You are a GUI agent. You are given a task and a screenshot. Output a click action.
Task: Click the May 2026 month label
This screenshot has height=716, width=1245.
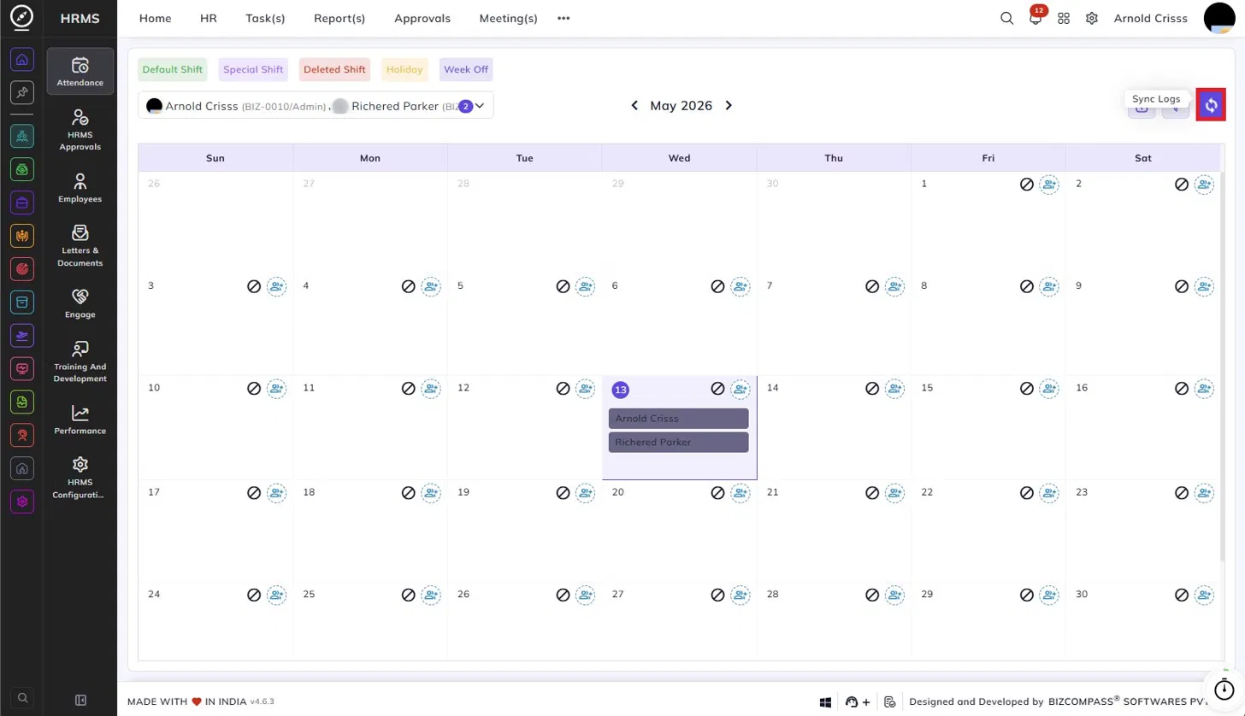681,106
